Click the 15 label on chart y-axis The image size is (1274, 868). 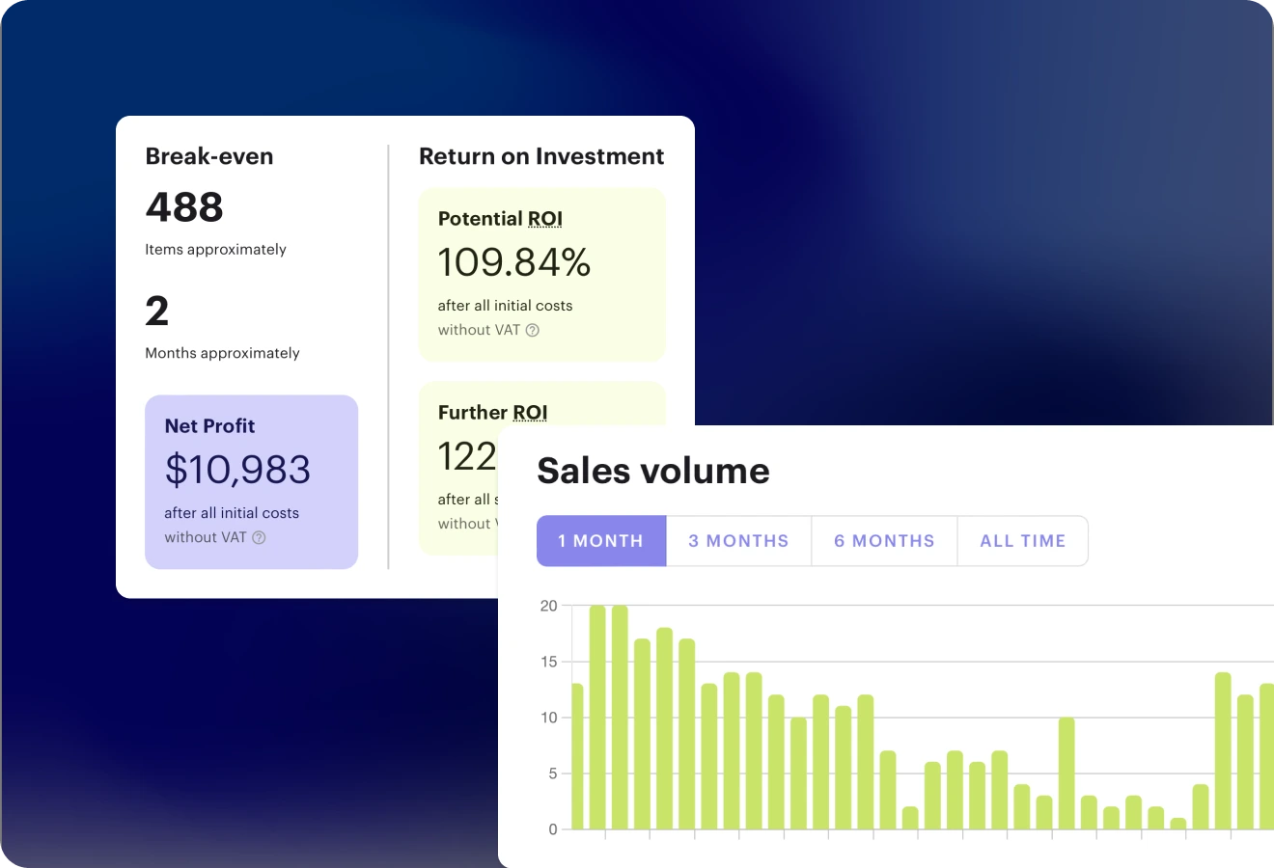pyautogui.click(x=548, y=662)
